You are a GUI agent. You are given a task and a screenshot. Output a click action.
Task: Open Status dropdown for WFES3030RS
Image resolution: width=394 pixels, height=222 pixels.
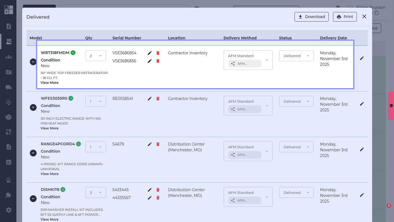coord(296,101)
